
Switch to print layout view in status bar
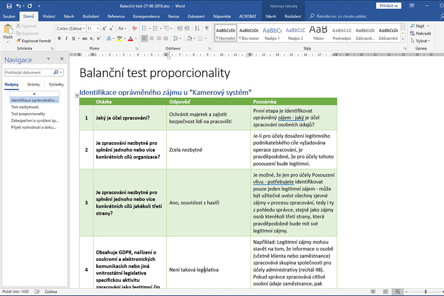click(x=385, y=292)
